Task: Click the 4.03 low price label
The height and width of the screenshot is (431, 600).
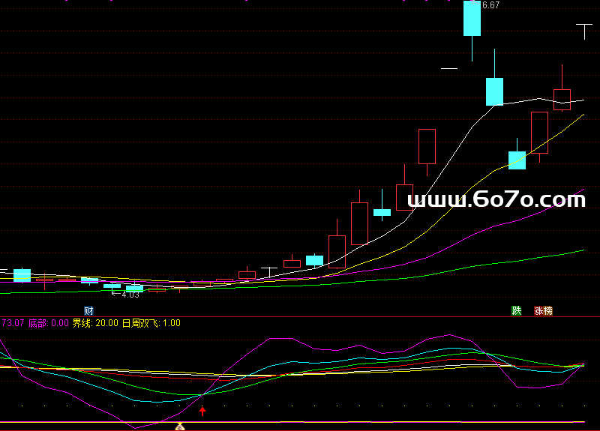Action: (x=130, y=295)
